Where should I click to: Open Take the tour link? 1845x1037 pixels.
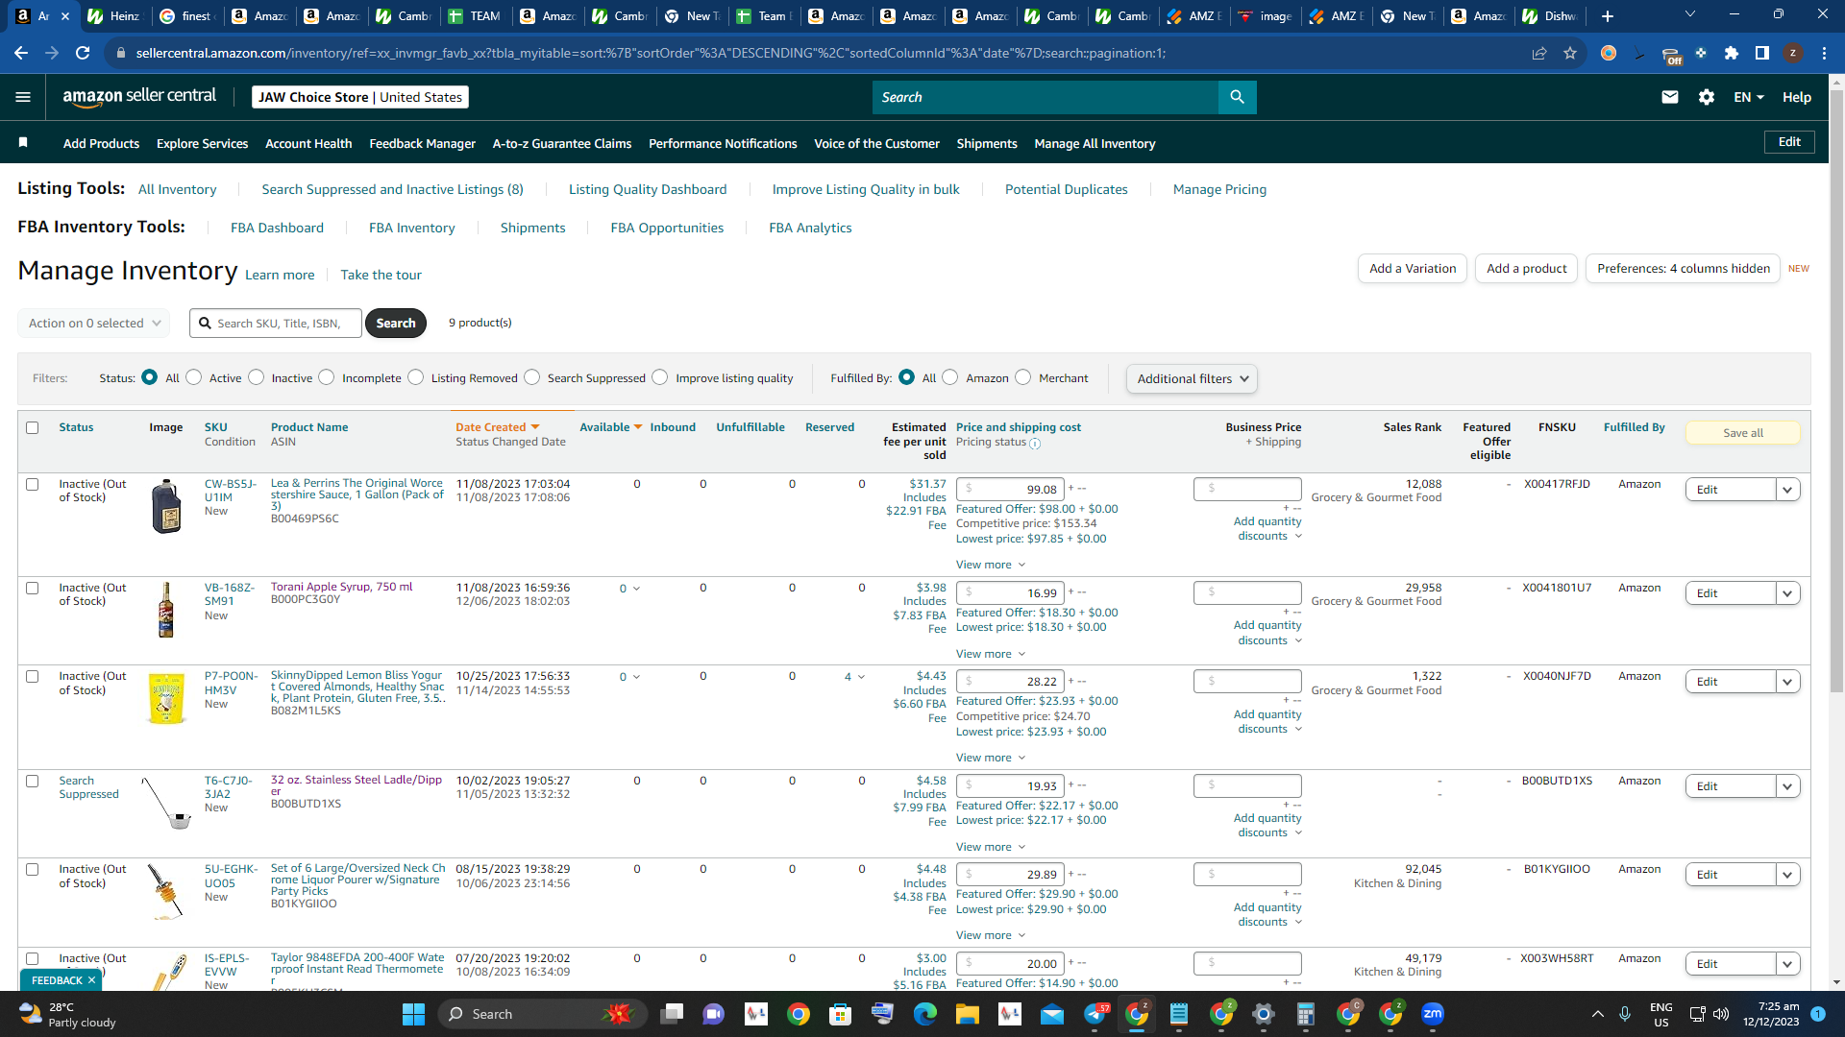click(x=381, y=275)
